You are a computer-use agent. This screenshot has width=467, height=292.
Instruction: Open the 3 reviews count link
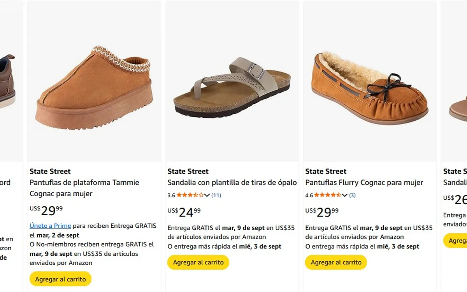click(x=352, y=195)
